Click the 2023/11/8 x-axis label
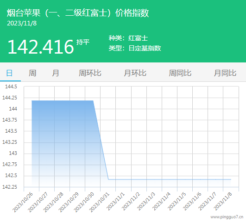Screen dimensions: 246x222 pyautogui.click(x=223, y=201)
